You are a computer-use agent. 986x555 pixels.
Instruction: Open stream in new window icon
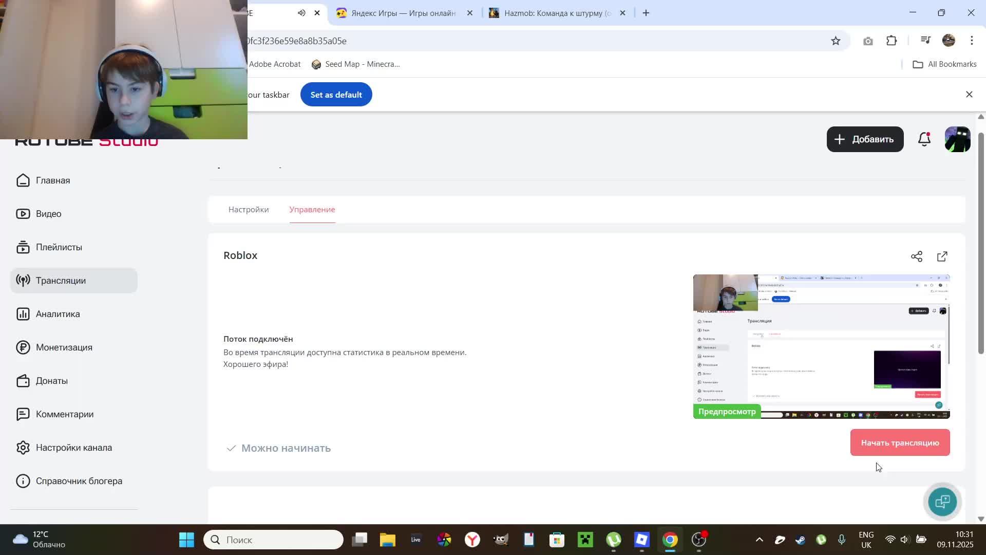942,256
